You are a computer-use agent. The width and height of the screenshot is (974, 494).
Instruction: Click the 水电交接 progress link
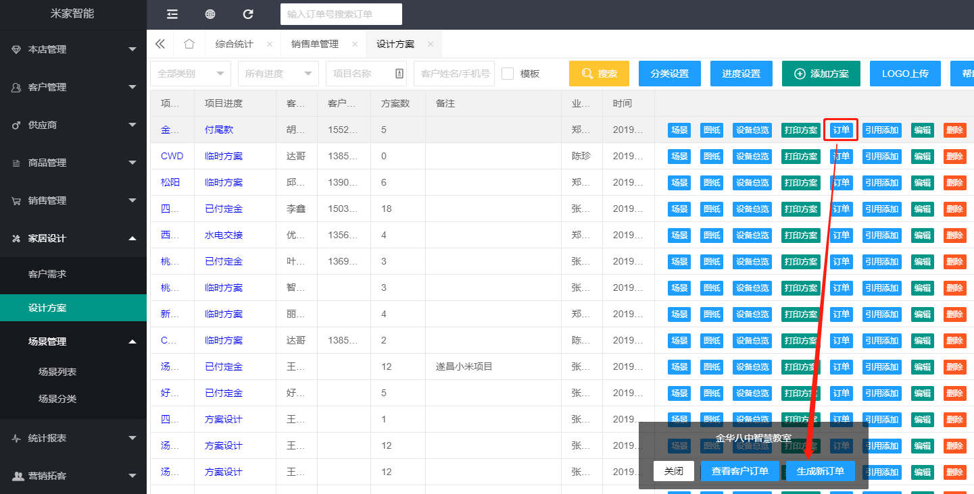pyautogui.click(x=224, y=235)
